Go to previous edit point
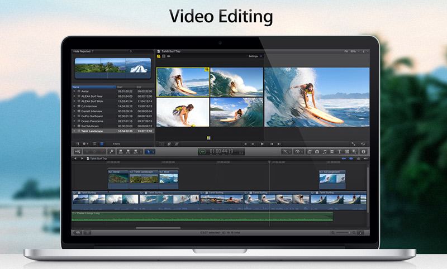 pos(272,144)
